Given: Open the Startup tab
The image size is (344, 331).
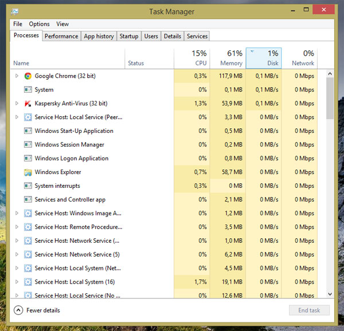Looking at the screenshot, I should pos(128,36).
